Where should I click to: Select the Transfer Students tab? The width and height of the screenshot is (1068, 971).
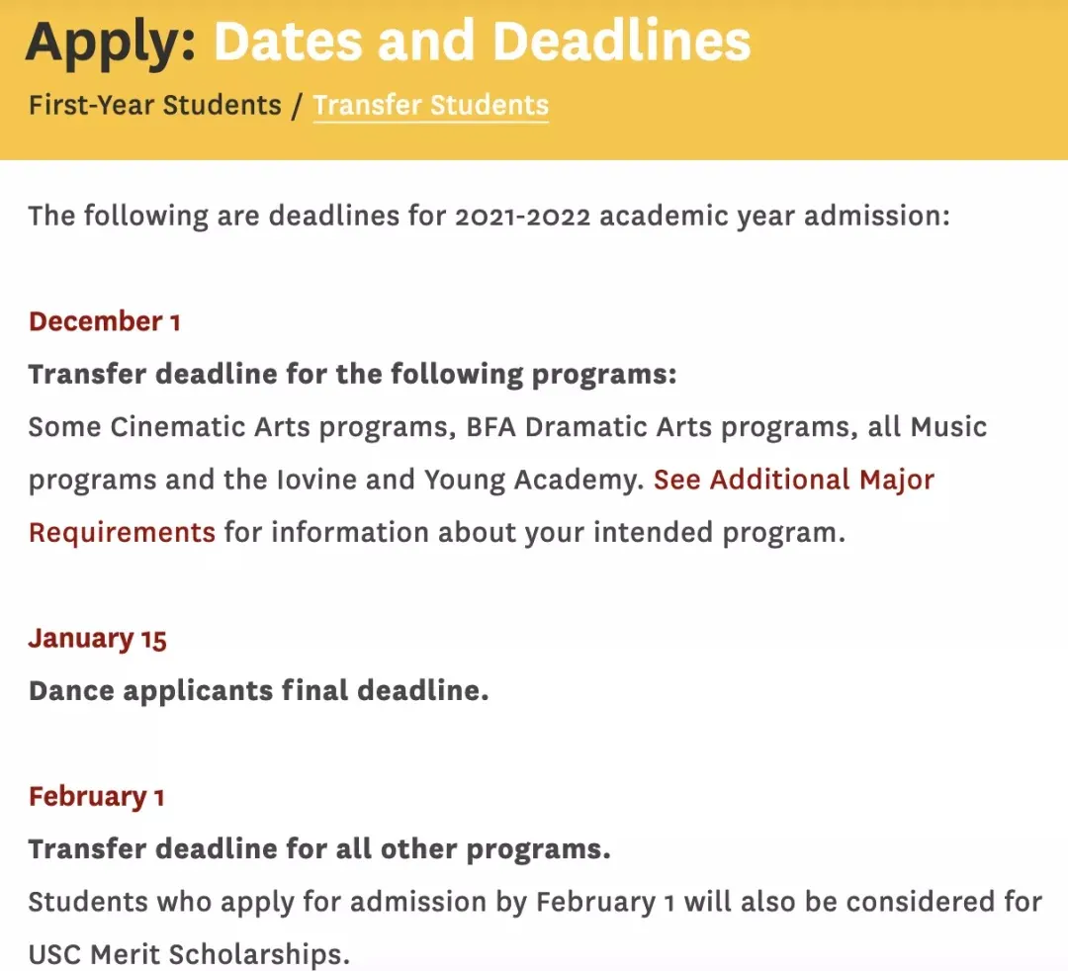[430, 105]
